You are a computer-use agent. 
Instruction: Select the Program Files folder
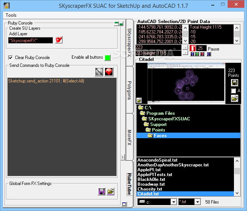[189, 113]
